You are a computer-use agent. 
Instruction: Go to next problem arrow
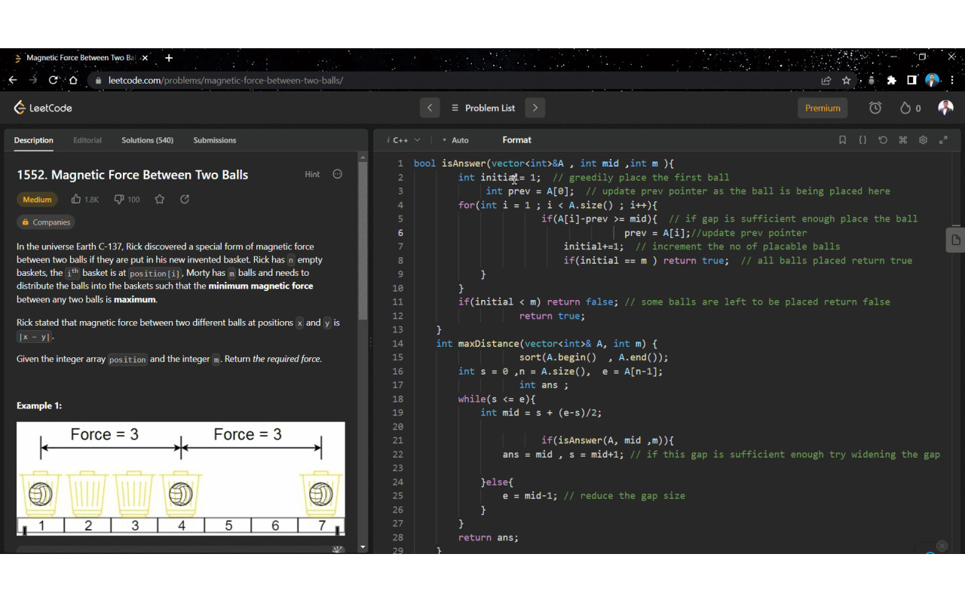(535, 108)
